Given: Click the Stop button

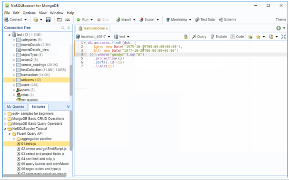Looking at the screenshot, I should (x=103, y=19).
